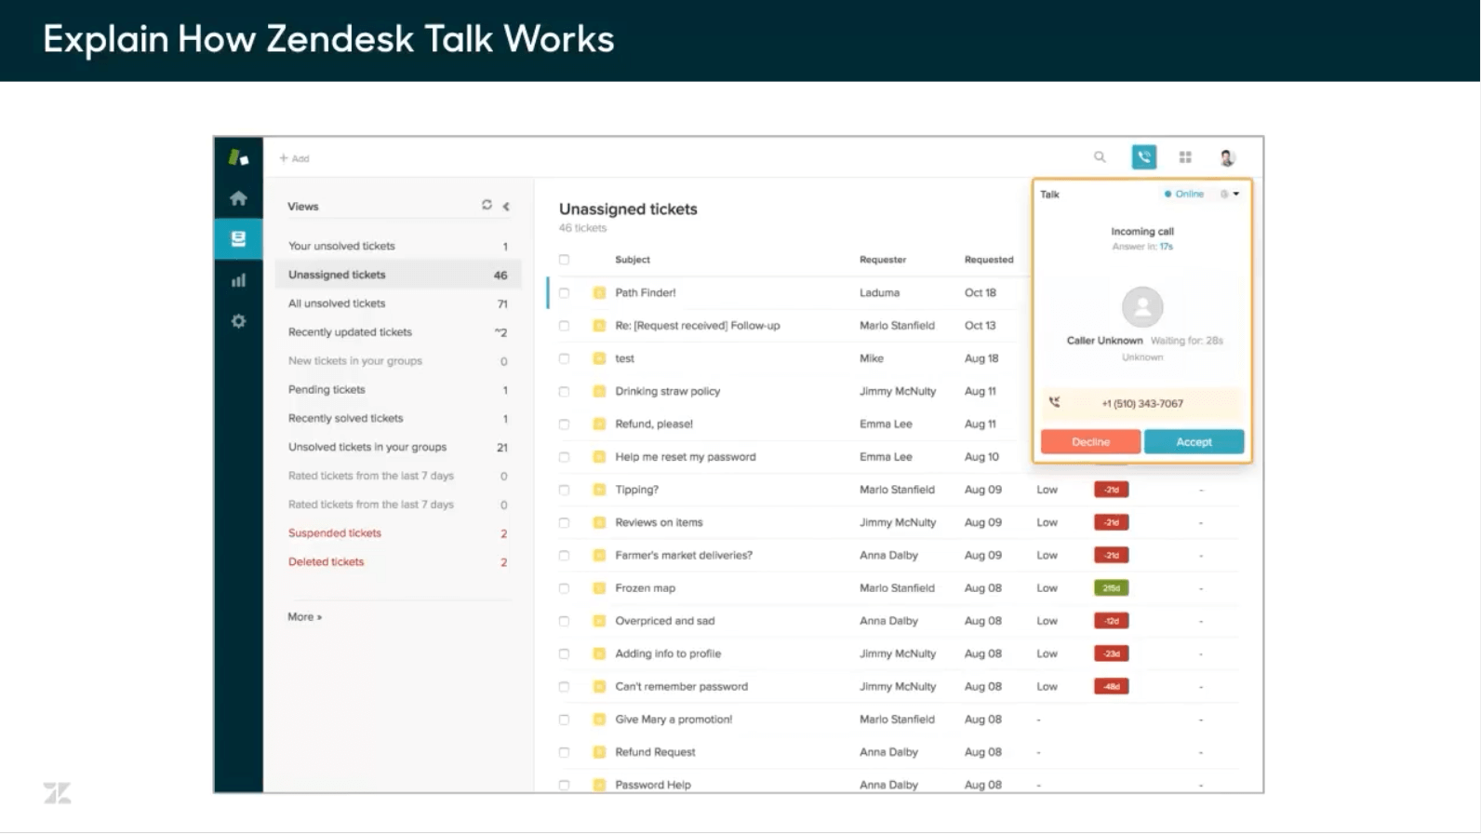Click the Path Finder! ticket status icon

click(599, 292)
